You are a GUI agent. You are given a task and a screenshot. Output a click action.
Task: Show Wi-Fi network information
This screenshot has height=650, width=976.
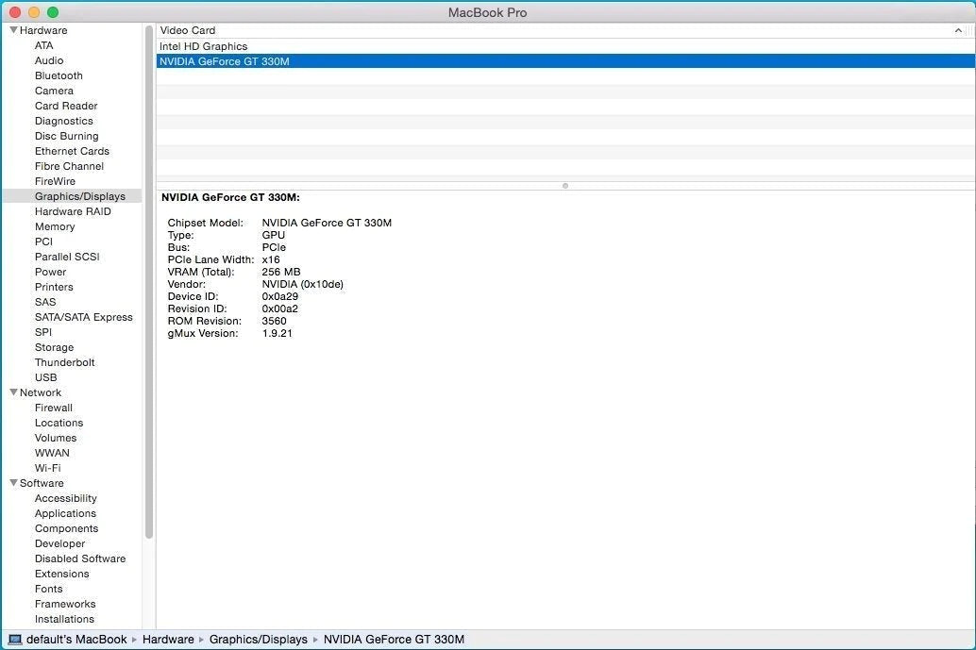(47, 468)
